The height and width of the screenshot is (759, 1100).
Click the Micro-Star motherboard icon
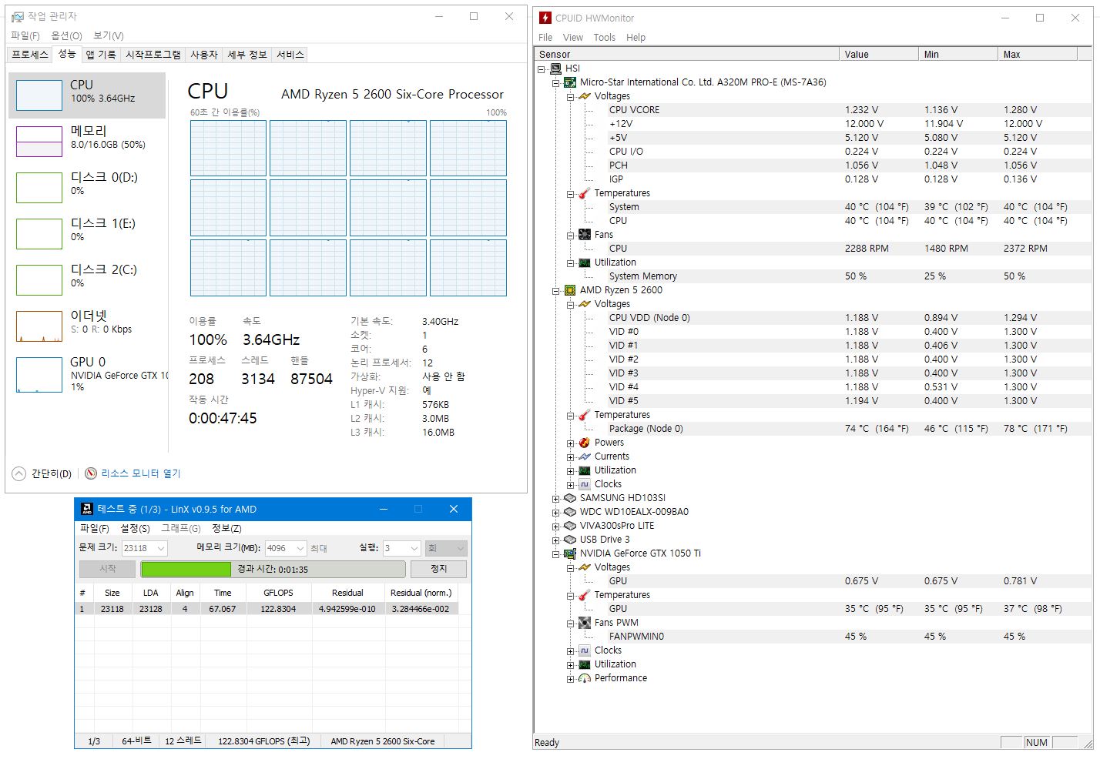click(570, 82)
